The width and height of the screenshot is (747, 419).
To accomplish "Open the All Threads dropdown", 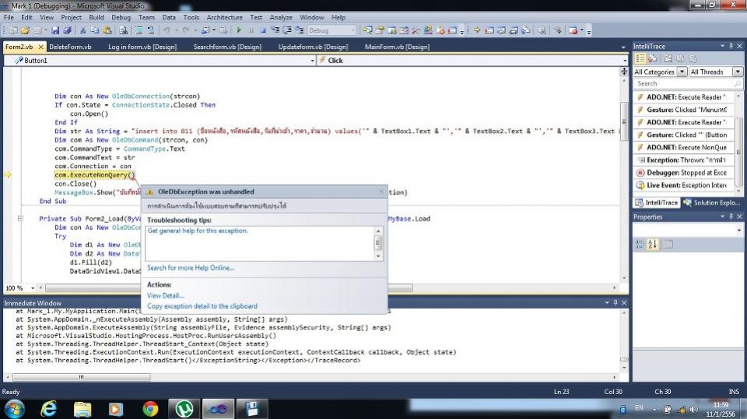I will [738, 72].
